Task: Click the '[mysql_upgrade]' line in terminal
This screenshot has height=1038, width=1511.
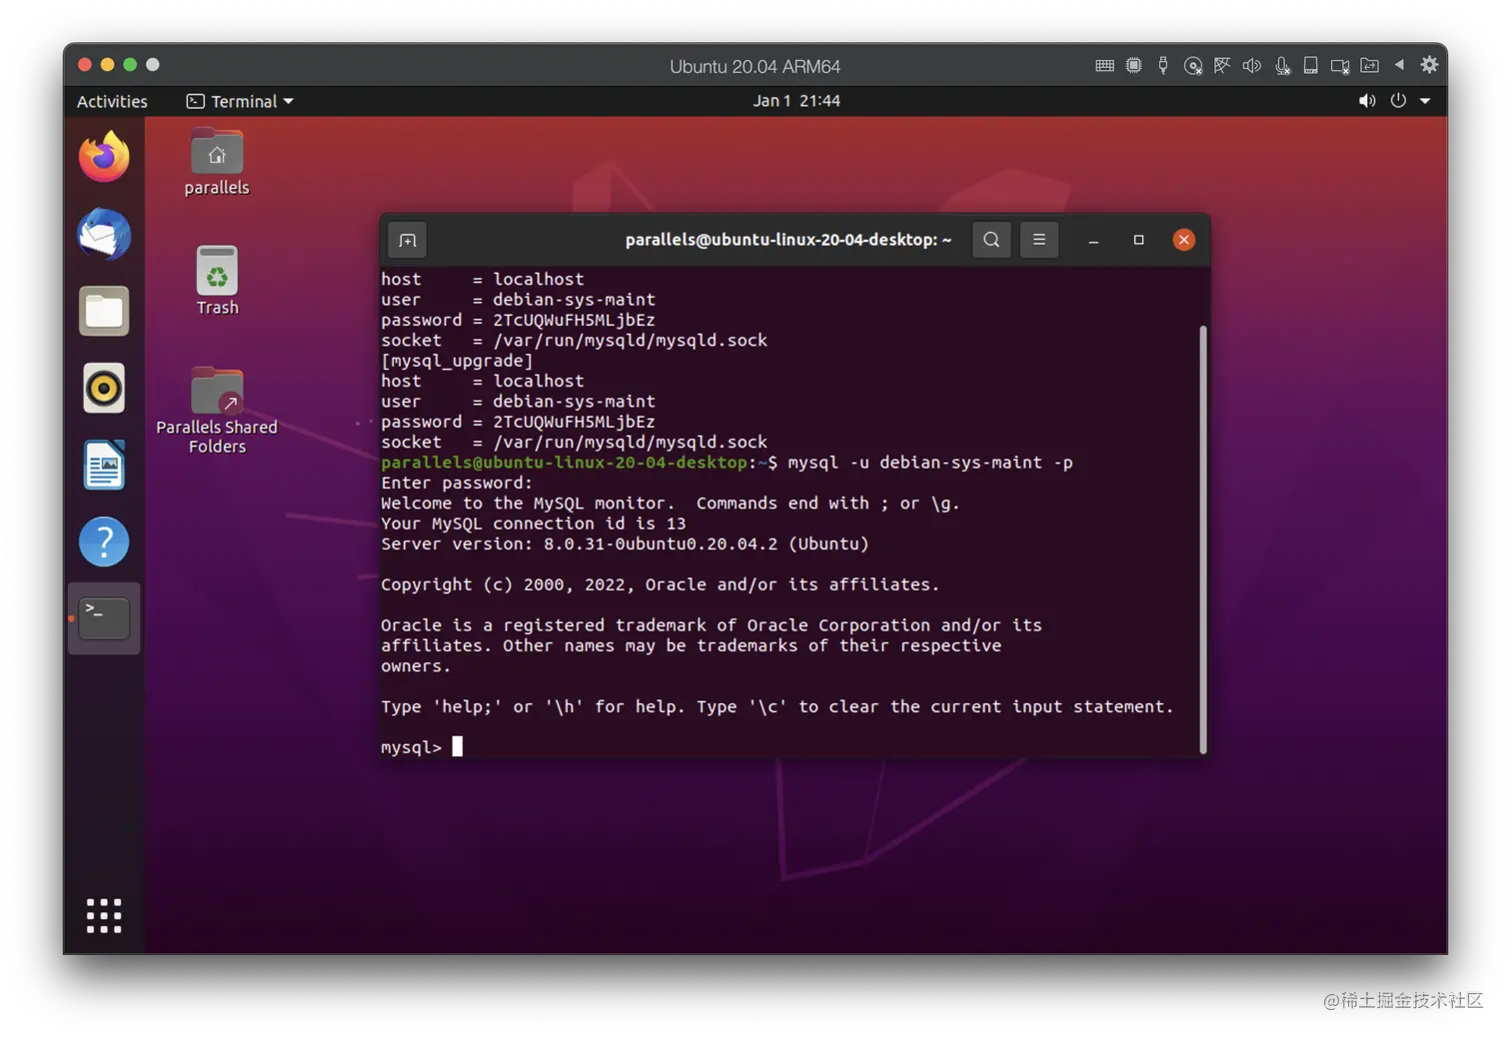Action: click(457, 361)
